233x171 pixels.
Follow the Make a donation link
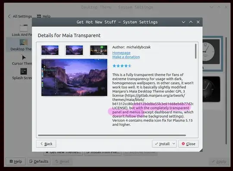click(126, 57)
